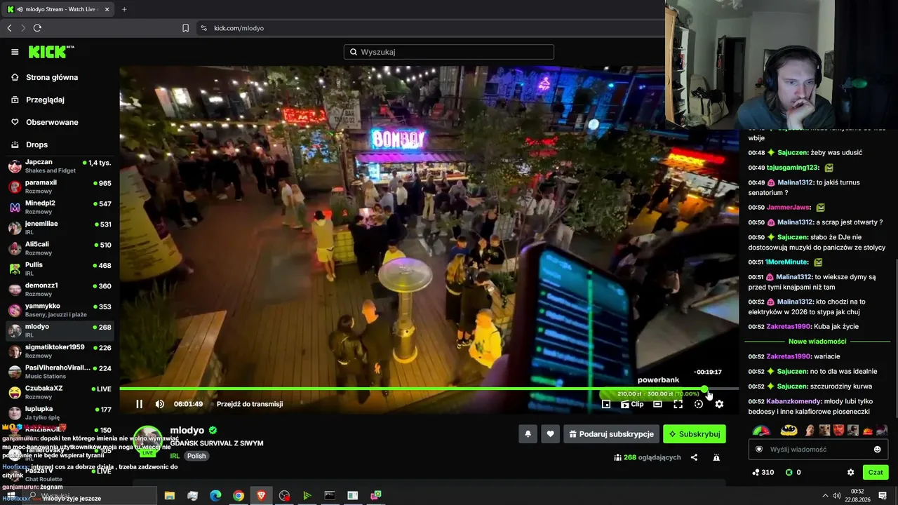Click the KICK logo
This screenshot has width=898, height=505.
(x=51, y=52)
